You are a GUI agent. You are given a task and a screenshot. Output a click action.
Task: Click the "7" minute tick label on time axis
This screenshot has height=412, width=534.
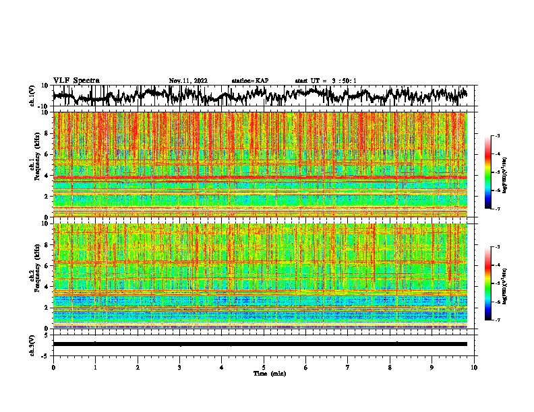pyautogui.click(x=348, y=368)
